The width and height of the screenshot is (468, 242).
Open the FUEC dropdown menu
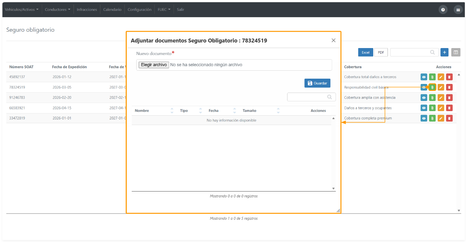point(164,9)
